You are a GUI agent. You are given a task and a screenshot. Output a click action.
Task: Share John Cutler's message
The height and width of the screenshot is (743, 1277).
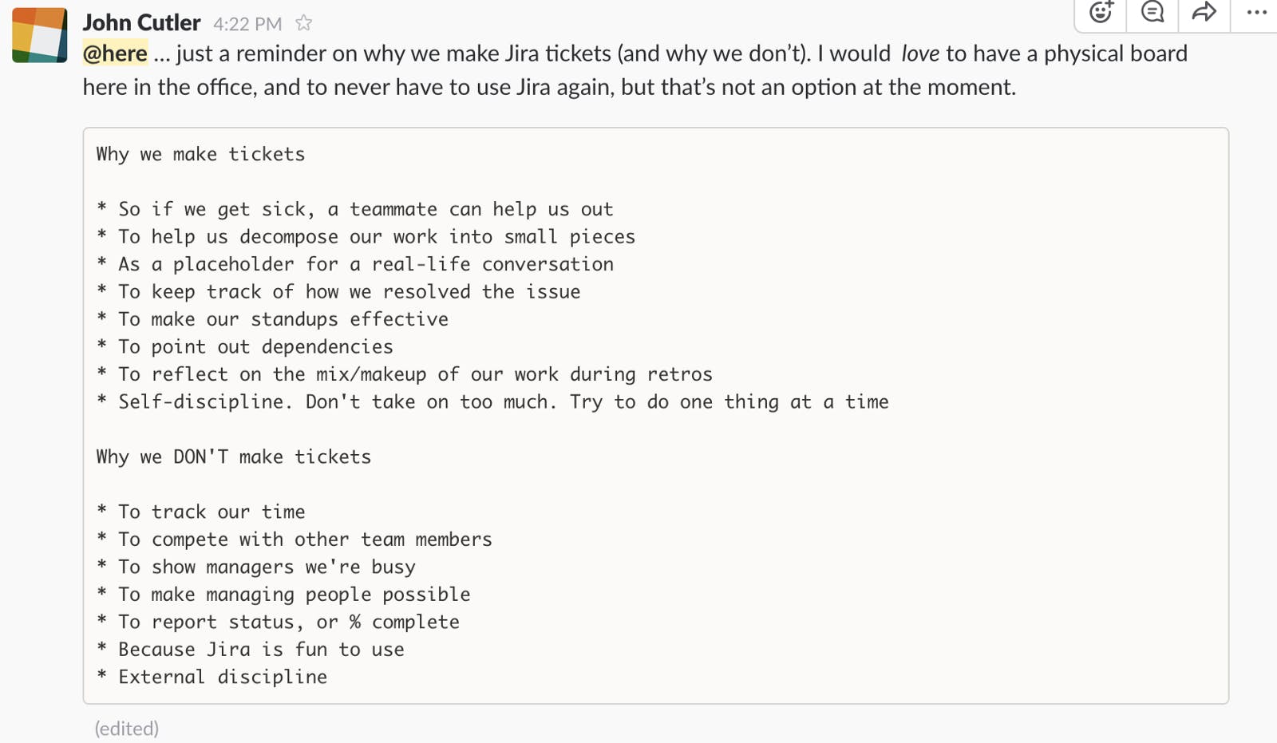(1204, 13)
